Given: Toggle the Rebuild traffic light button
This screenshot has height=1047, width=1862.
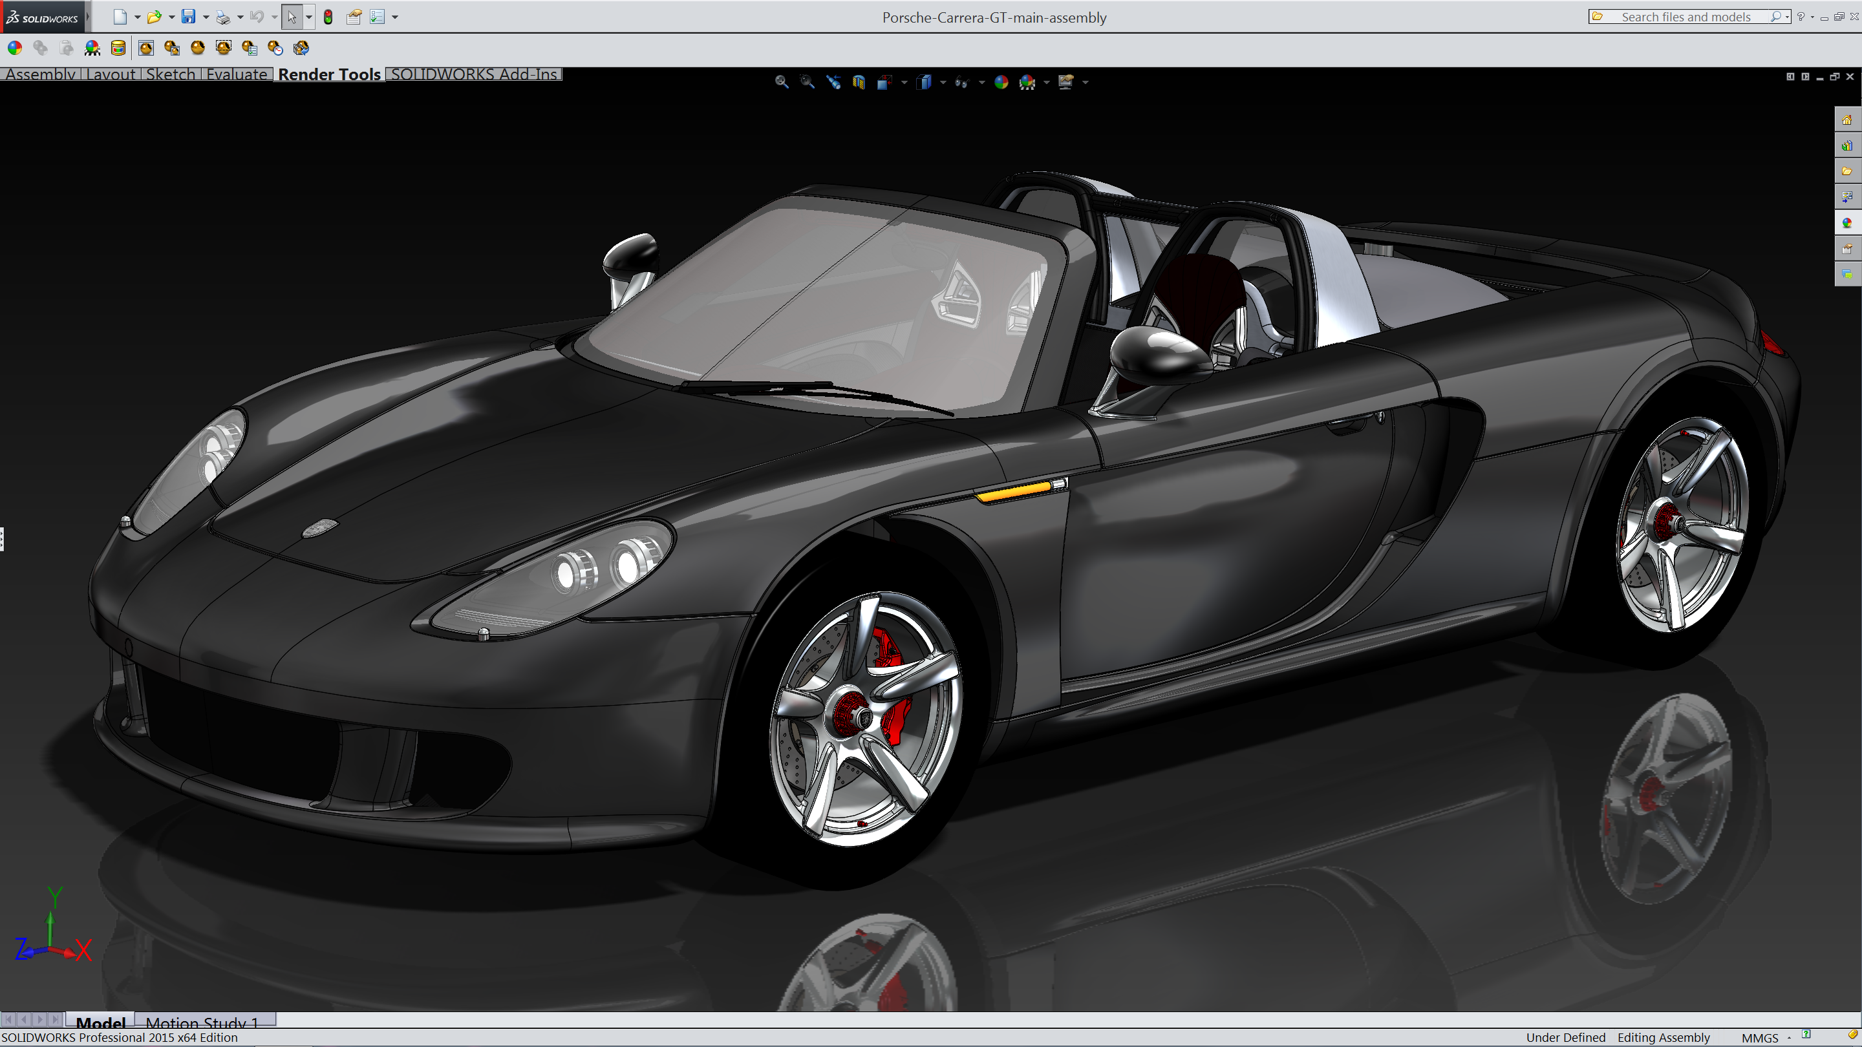Looking at the screenshot, I should click(x=328, y=17).
